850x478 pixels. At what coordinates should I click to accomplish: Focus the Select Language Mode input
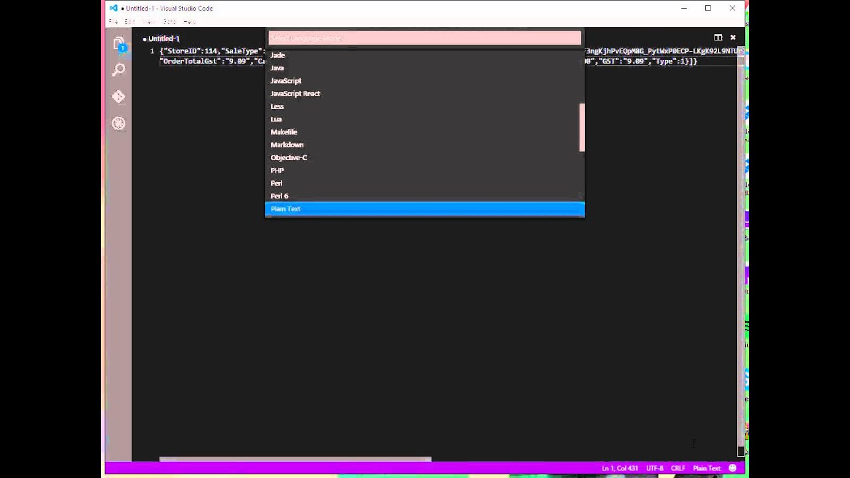pos(424,39)
